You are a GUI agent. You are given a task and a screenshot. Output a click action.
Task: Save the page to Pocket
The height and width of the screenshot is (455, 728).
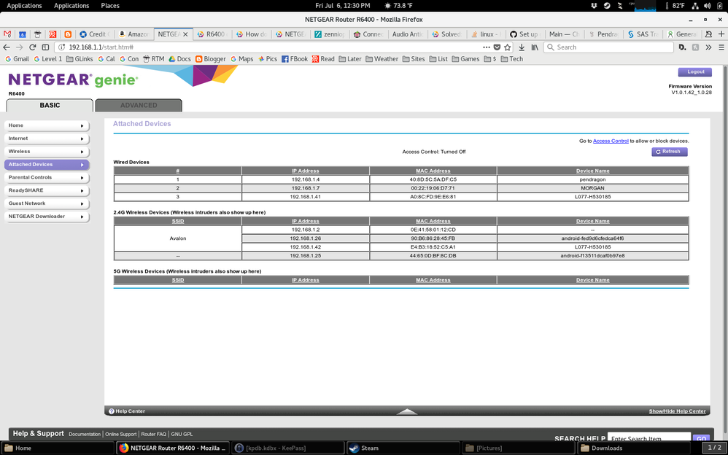[497, 46]
